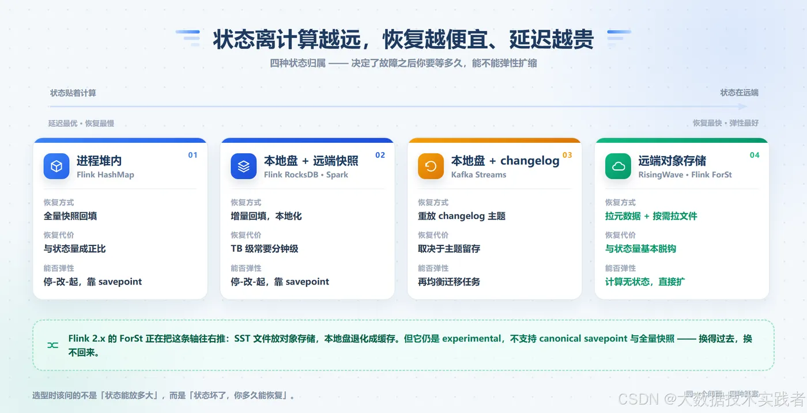Select the caption 延迟最优 • 恢复最慢
807x413 pixels.
(x=81, y=123)
